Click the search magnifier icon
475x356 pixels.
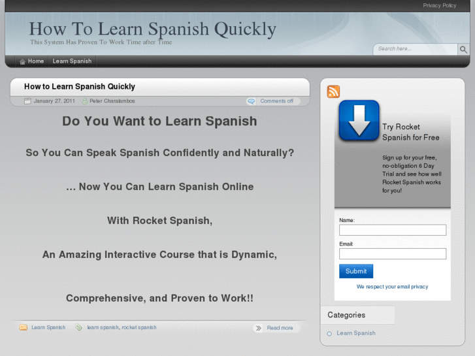tap(463, 50)
